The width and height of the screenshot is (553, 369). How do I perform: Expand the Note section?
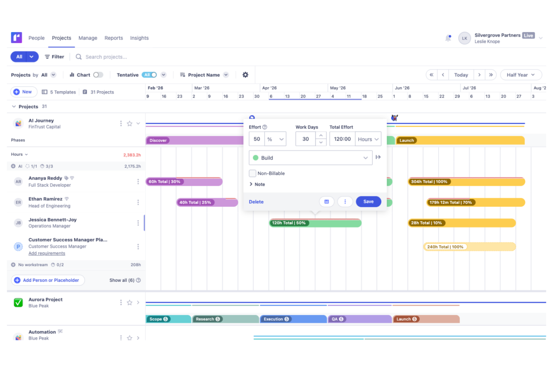(257, 184)
